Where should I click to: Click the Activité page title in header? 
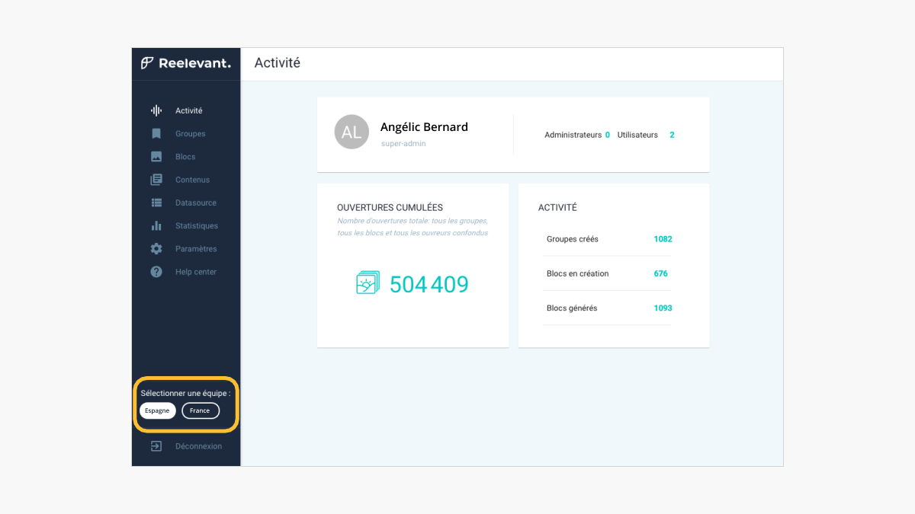[278, 63]
